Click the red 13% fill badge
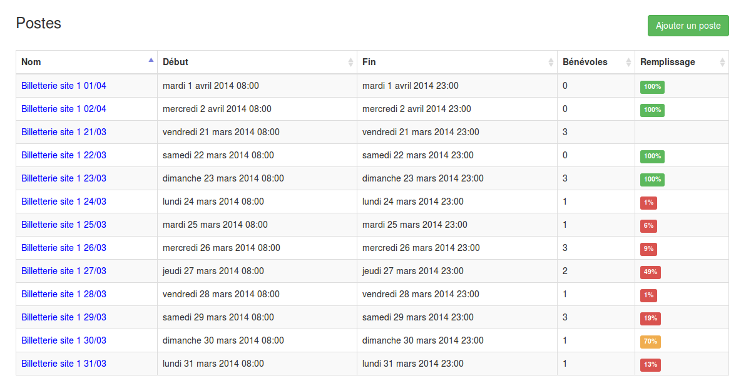 click(x=650, y=365)
